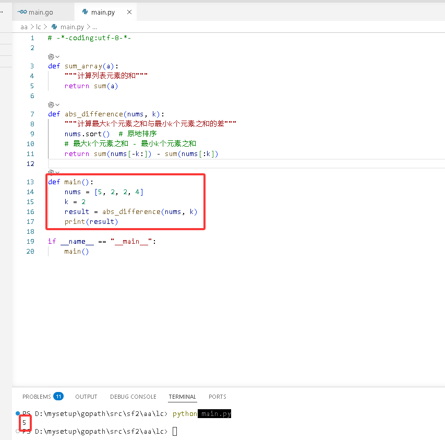445x440 pixels.
Task: Open the AI code lens above abs_difference
Action: coord(53,105)
